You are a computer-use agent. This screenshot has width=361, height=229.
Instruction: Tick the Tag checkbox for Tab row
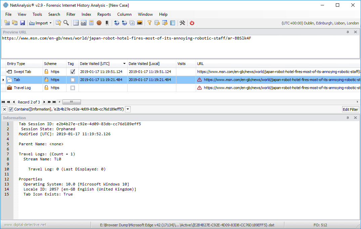coord(73,80)
